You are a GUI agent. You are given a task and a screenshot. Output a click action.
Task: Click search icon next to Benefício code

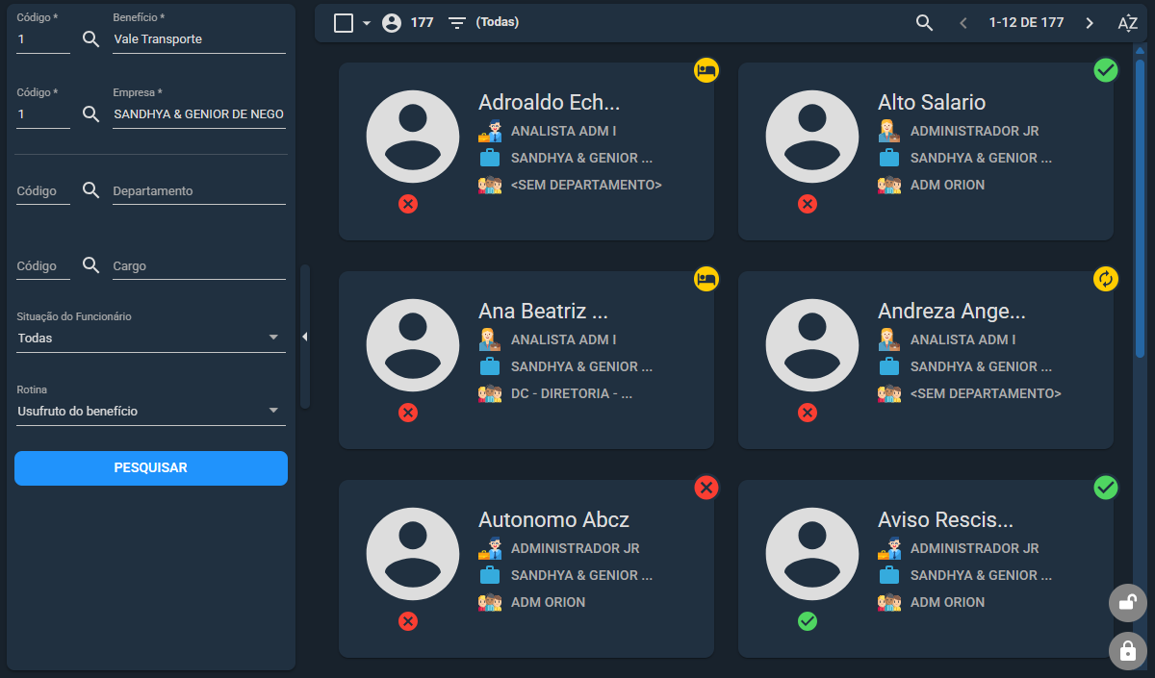tap(90, 38)
